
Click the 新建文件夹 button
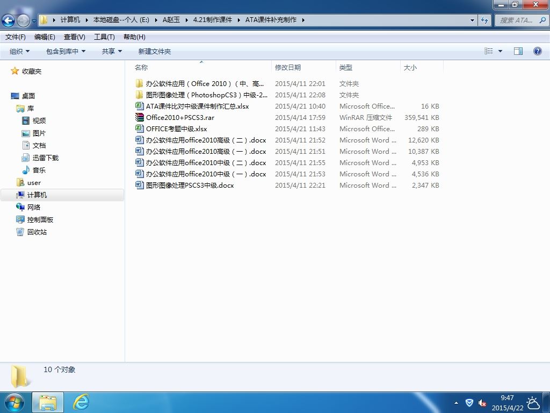pos(154,51)
